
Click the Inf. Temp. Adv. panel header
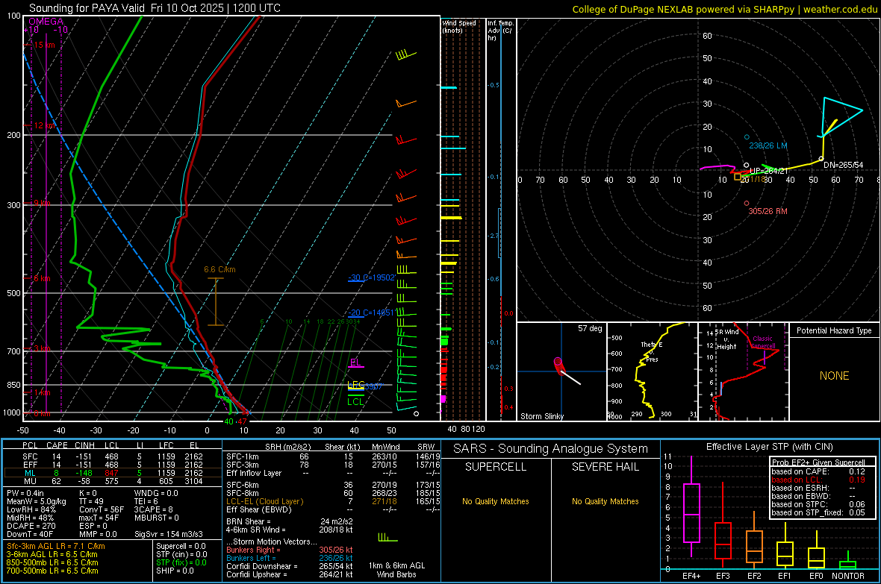500,31
